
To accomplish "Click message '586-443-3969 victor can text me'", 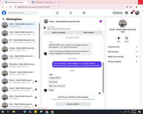I will click(70, 46).
